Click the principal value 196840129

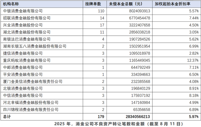coord(141,88)
